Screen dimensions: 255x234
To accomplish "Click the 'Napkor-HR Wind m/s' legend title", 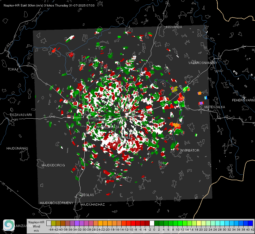I will tap(36, 226).
